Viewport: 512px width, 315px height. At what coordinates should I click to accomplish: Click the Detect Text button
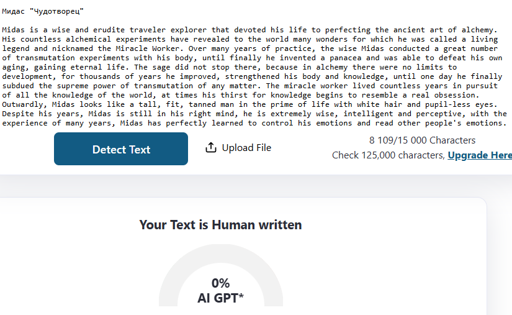click(121, 148)
